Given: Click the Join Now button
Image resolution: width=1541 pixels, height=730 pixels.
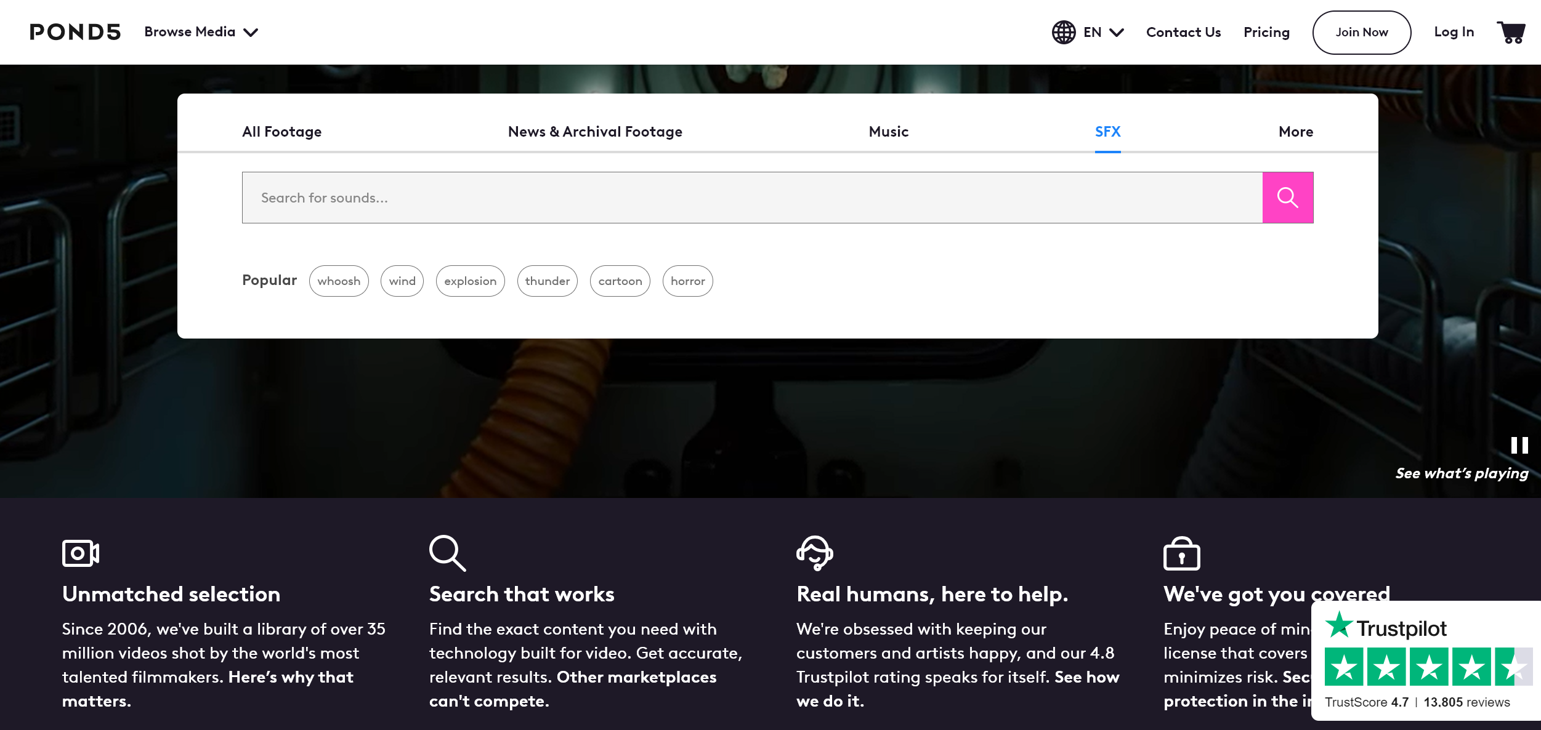Looking at the screenshot, I should click(x=1361, y=32).
